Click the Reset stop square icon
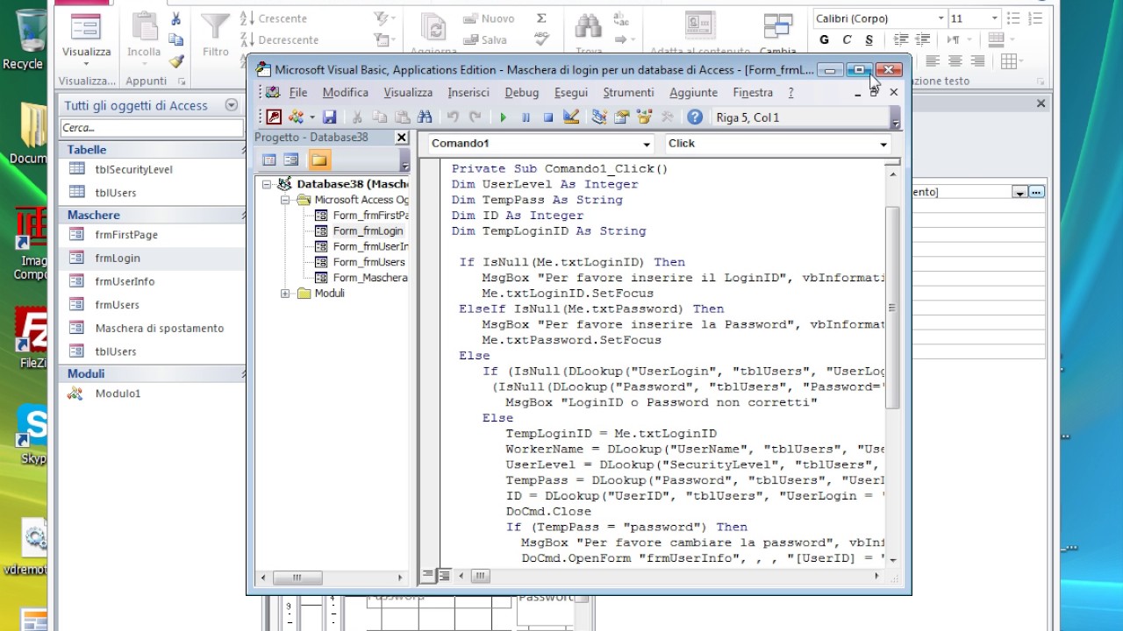Screen dimensions: 1123x631 click(547, 117)
